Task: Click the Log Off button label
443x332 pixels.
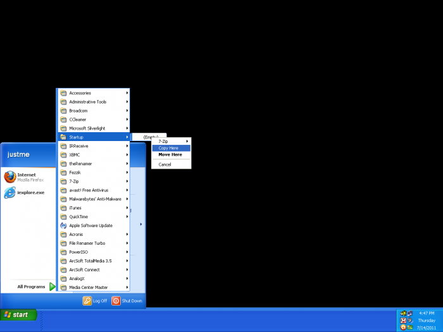Action: point(100,301)
